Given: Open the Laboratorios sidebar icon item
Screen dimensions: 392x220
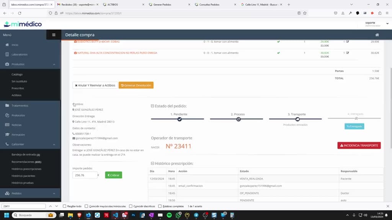Looking at the screenshot, I should click(x=7, y=54).
